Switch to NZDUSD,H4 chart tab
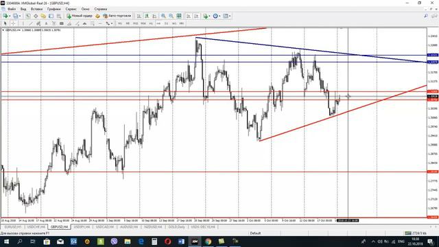 coord(153,227)
